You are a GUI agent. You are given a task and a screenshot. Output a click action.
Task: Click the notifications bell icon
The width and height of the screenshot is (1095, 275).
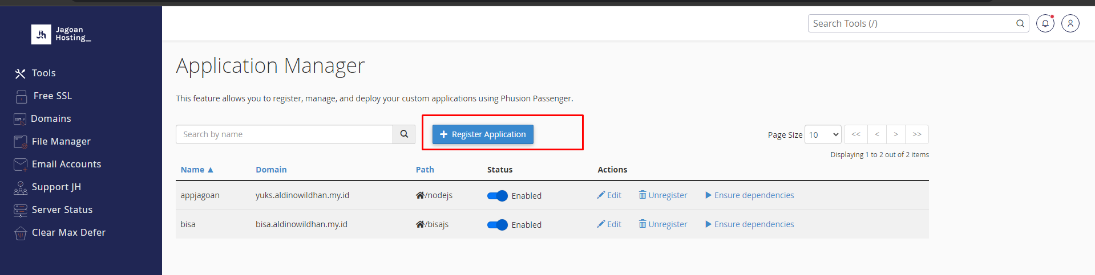click(x=1045, y=23)
